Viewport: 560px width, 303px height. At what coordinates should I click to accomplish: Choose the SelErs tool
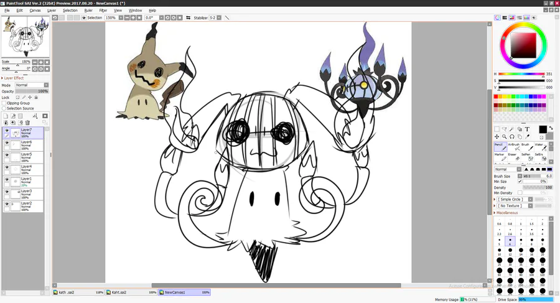point(540,157)
